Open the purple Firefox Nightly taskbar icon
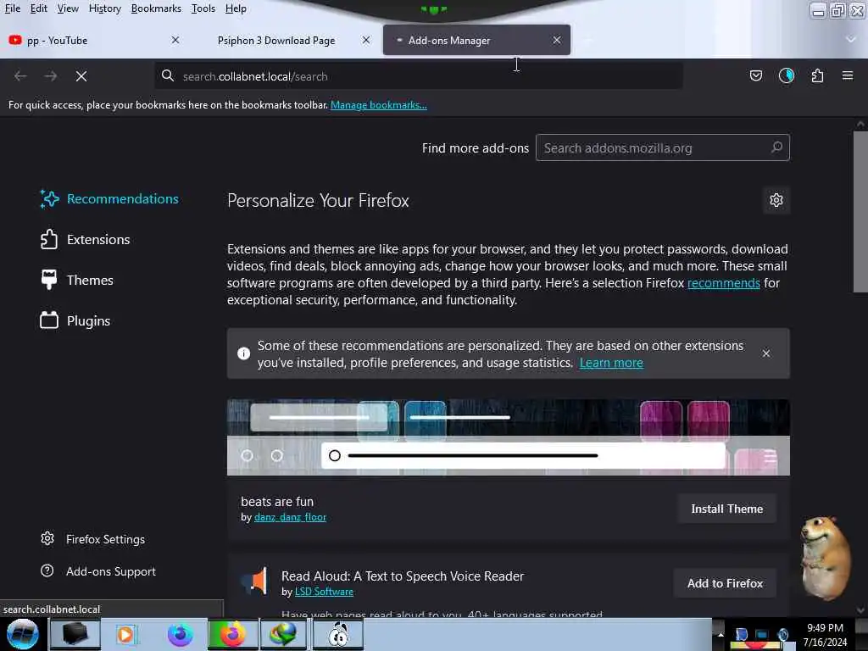Screen dimensions: 868x651 [x=181, y=634]
